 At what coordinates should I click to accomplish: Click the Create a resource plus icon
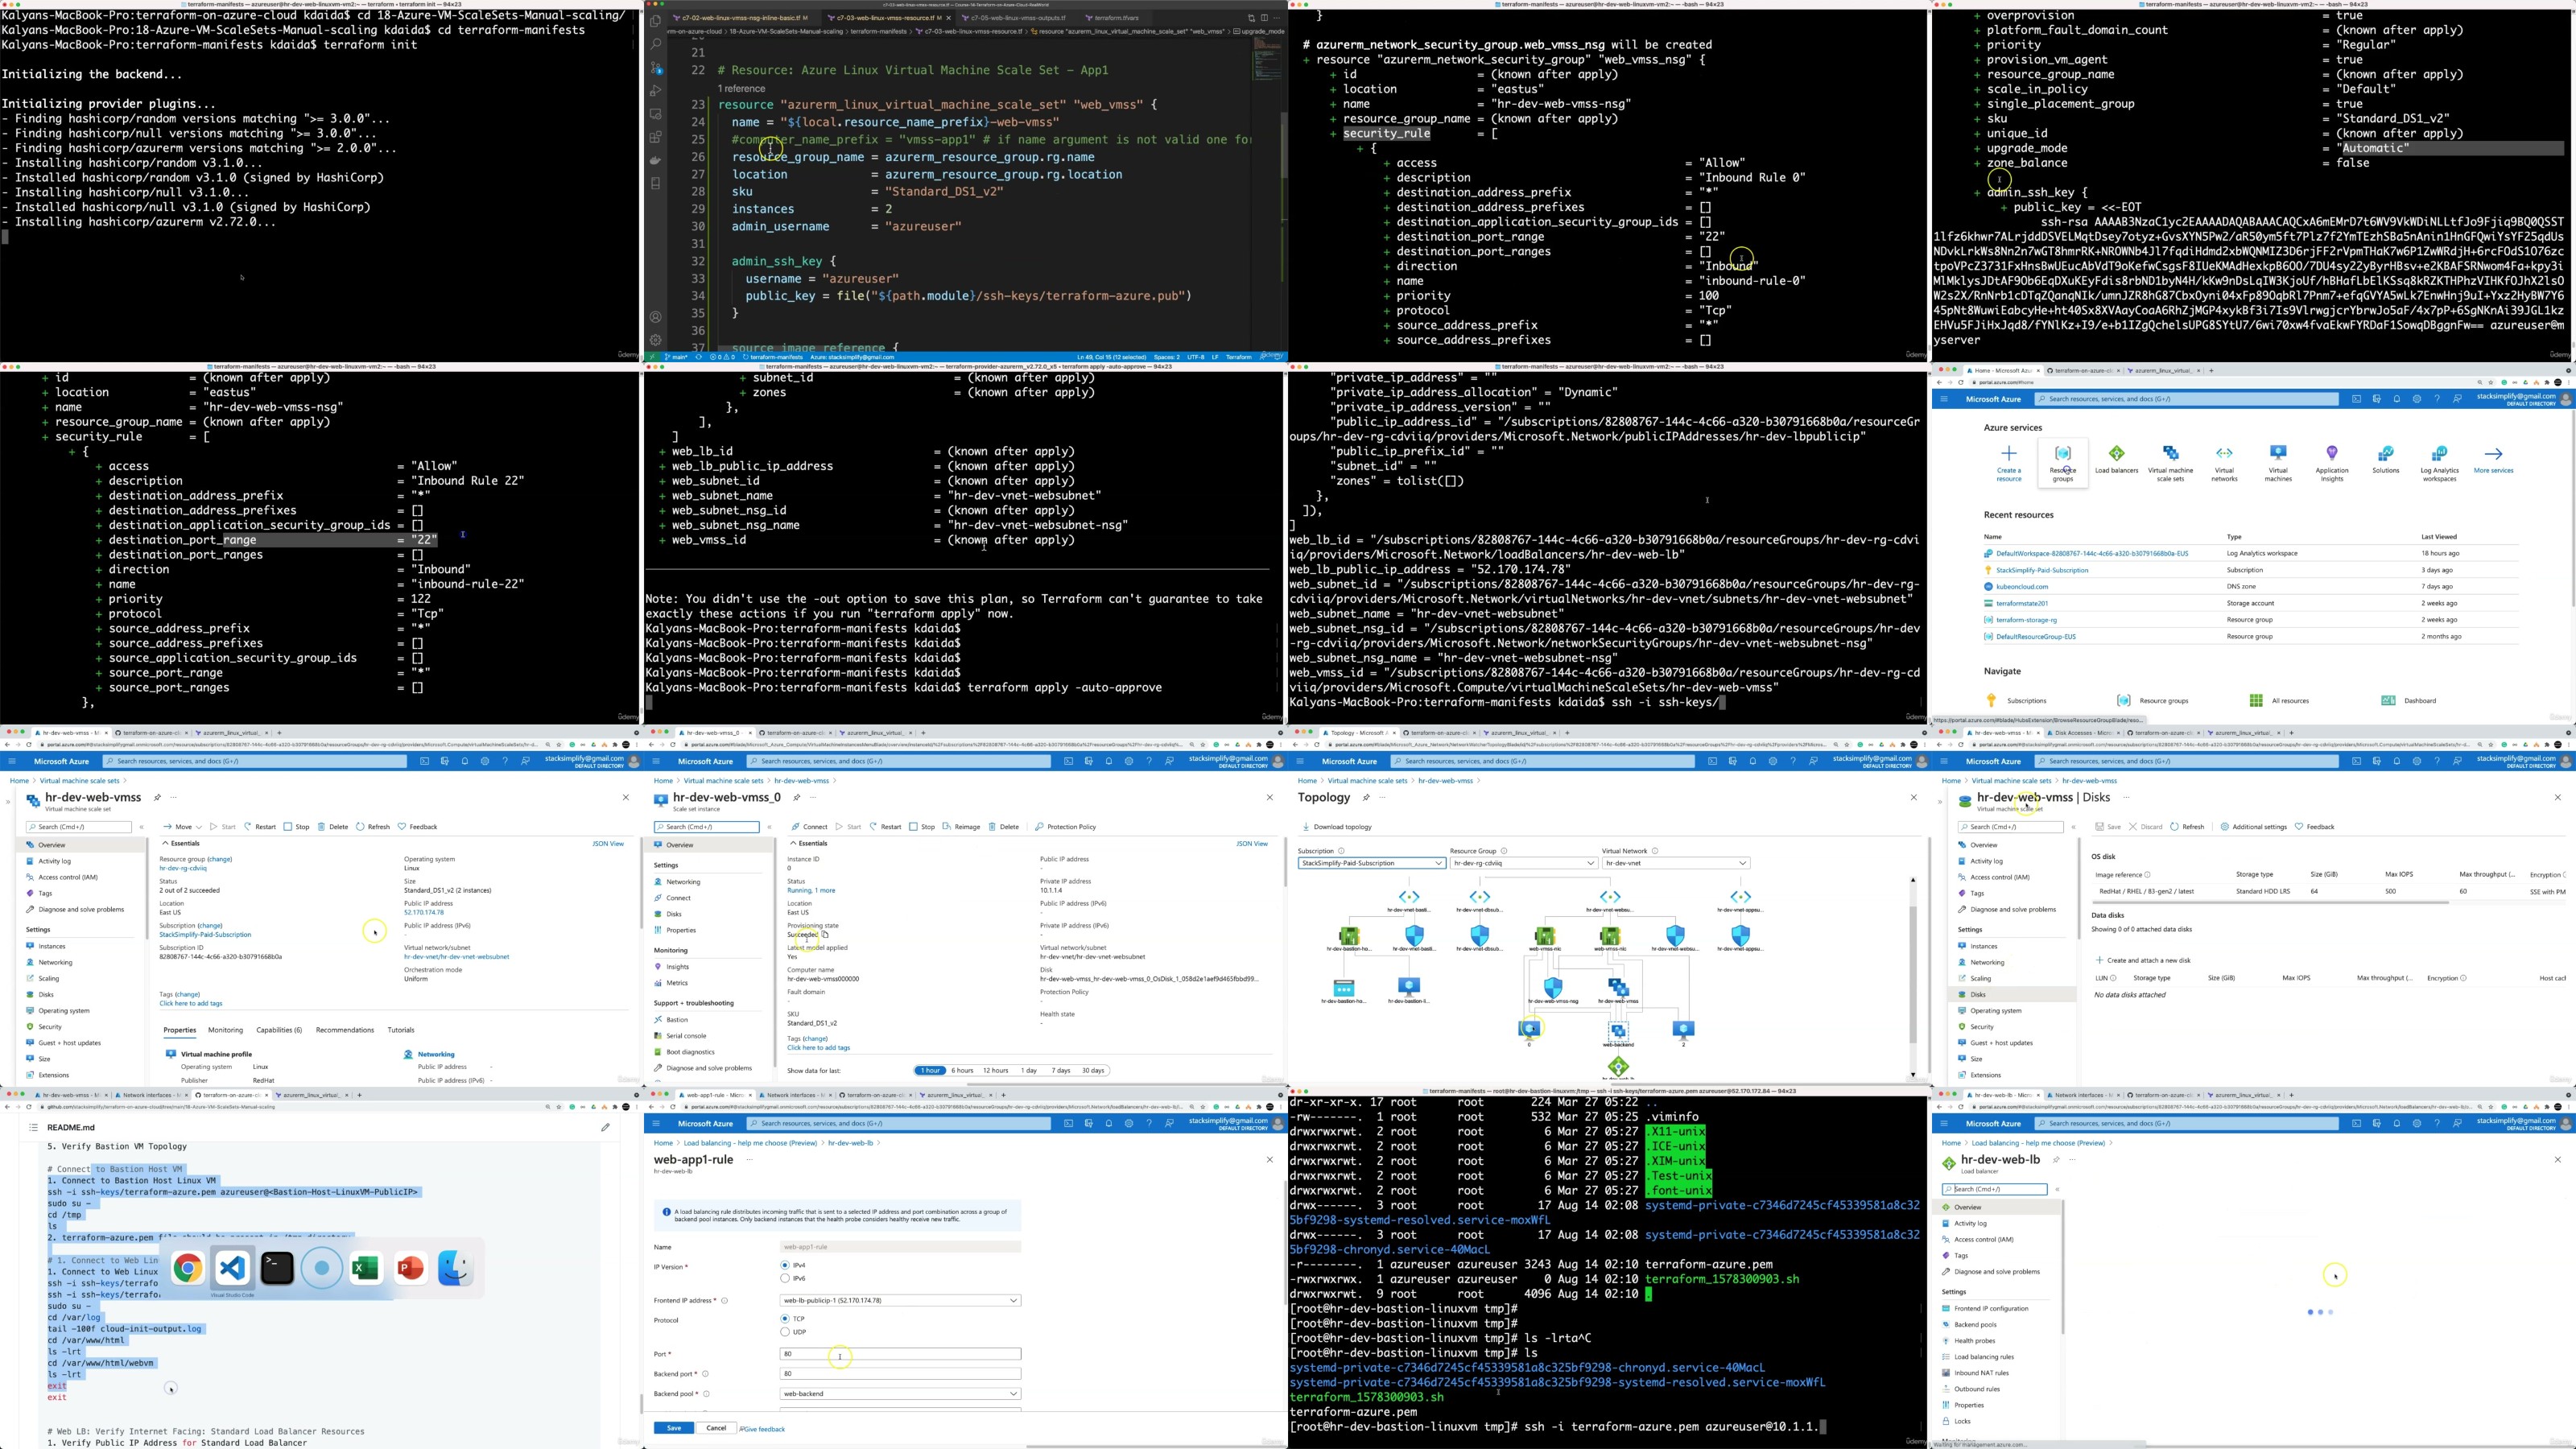[2008, 455]
